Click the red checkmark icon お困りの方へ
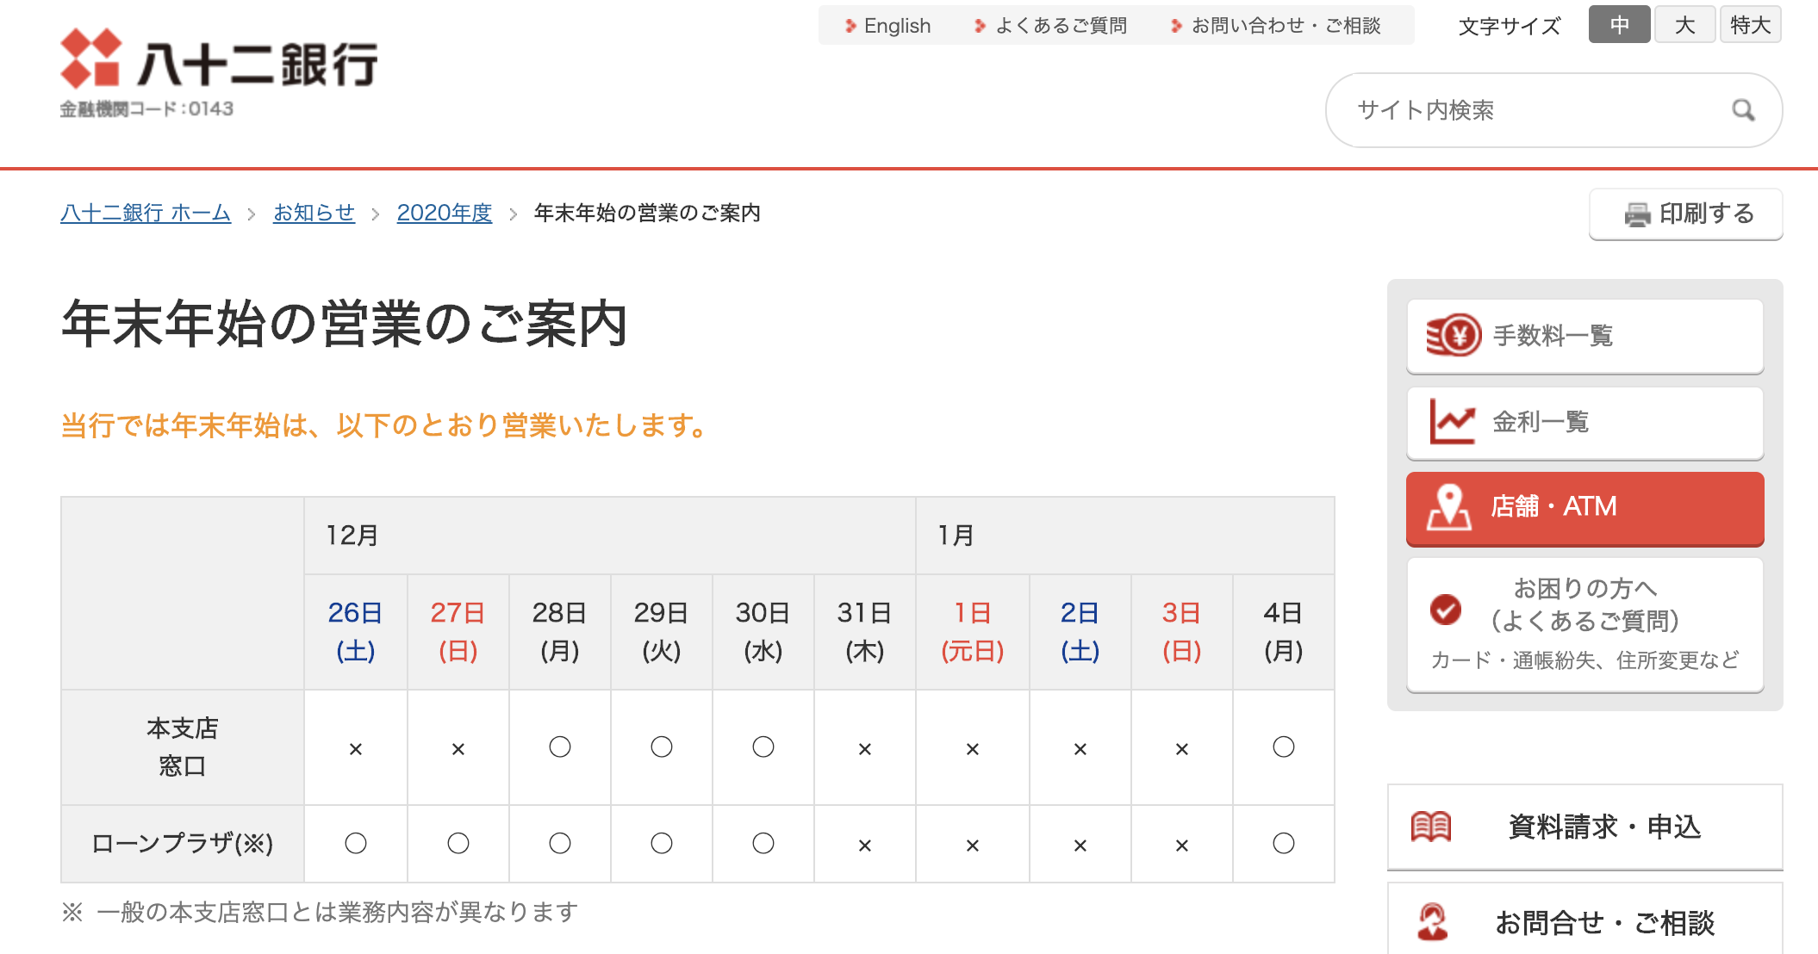Viewport: 1818px width, 954px height. click(1446, 610)
